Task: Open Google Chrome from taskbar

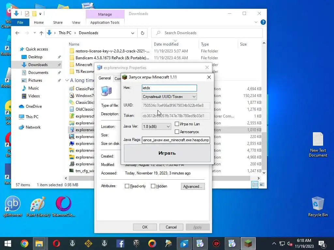Action: (24, 243)
